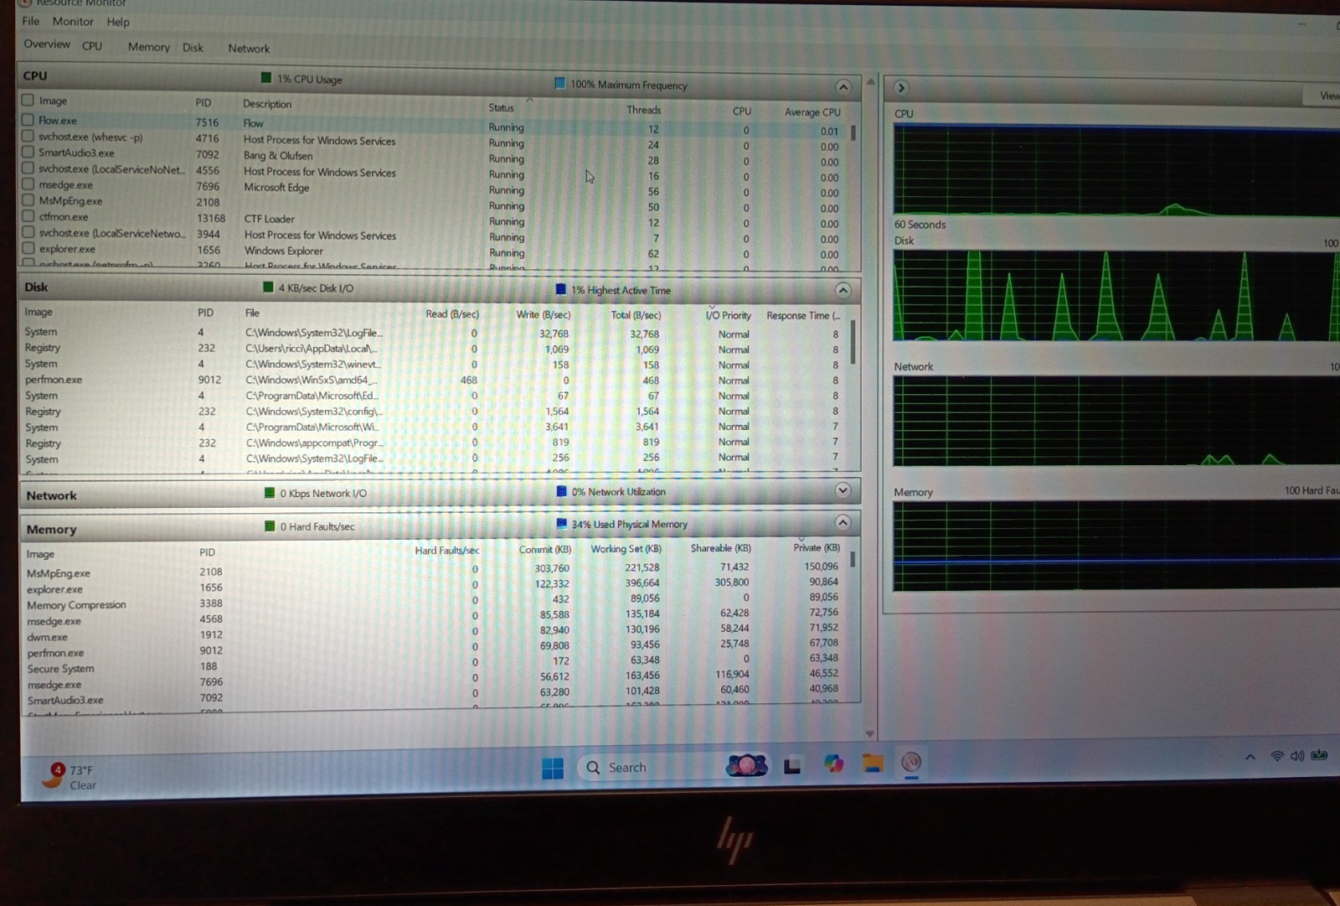Check the Flow.exe process checkbox
Screen dimensions: 1340x906
28,120
